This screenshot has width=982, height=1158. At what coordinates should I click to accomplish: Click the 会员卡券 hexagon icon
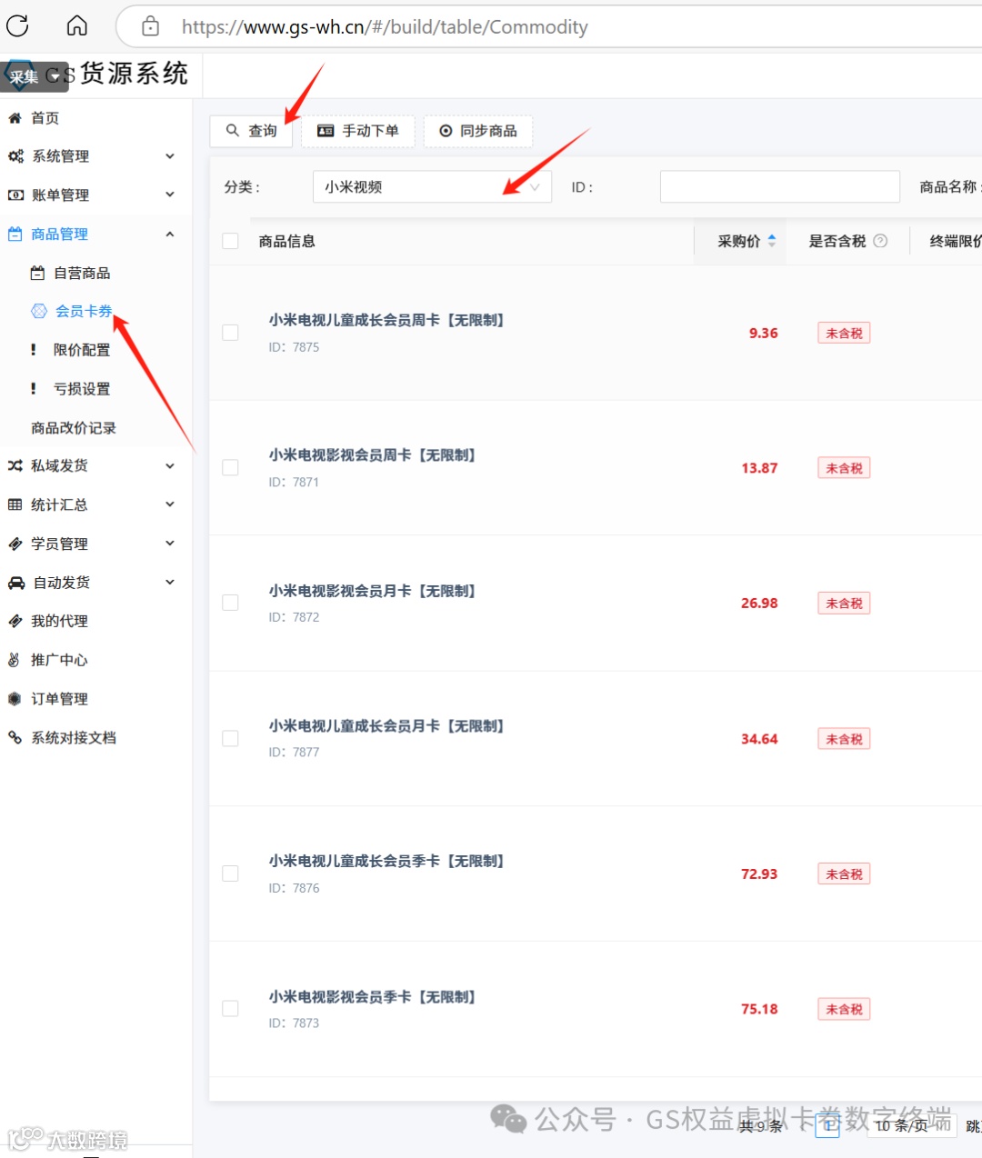coord(39,311)
